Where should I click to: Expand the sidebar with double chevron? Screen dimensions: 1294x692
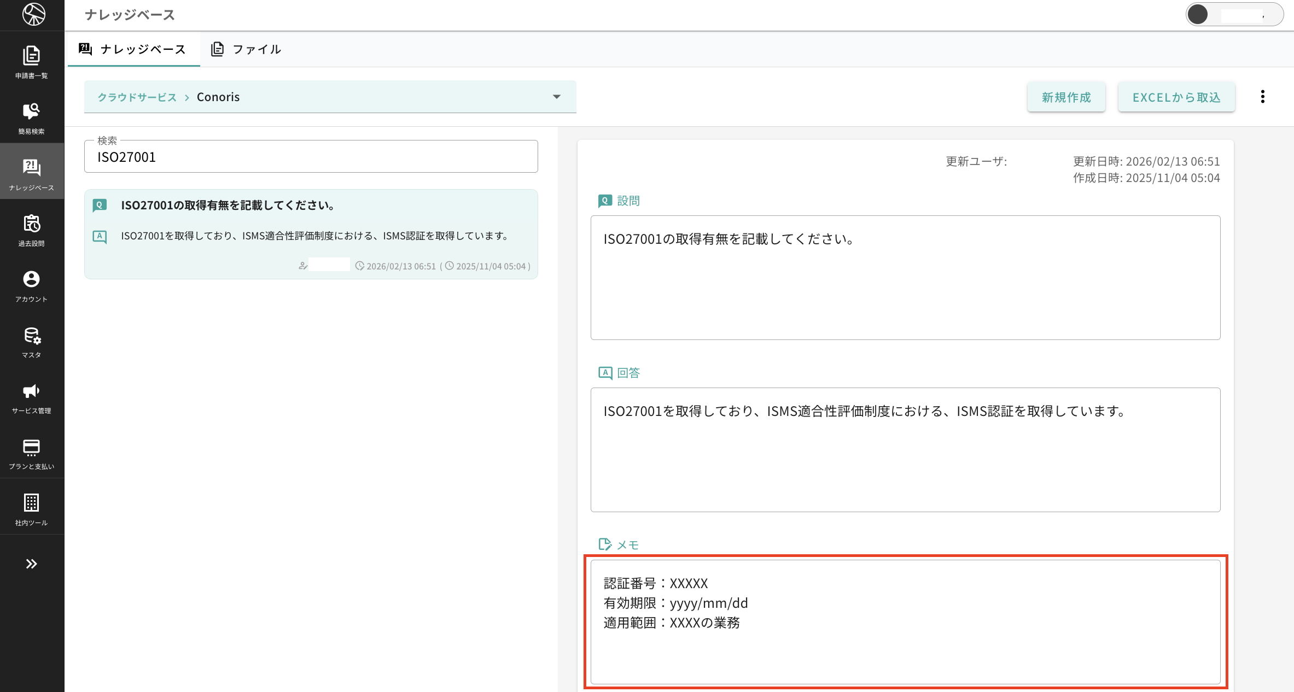(x=32, y=564)
